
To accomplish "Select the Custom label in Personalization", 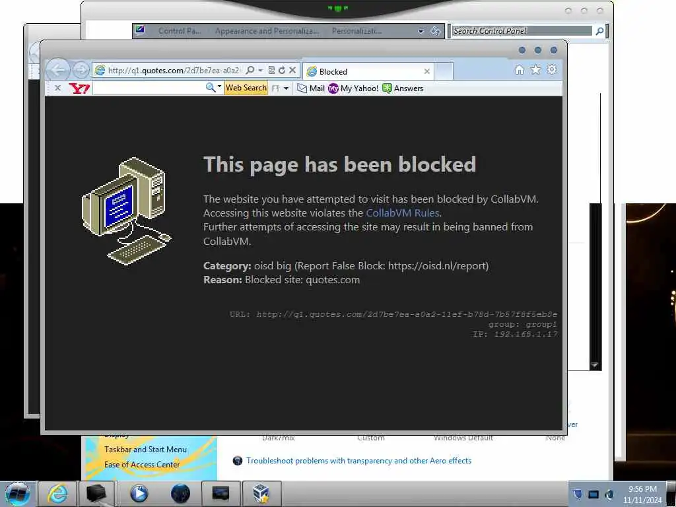I will click(x=371, y=438).
